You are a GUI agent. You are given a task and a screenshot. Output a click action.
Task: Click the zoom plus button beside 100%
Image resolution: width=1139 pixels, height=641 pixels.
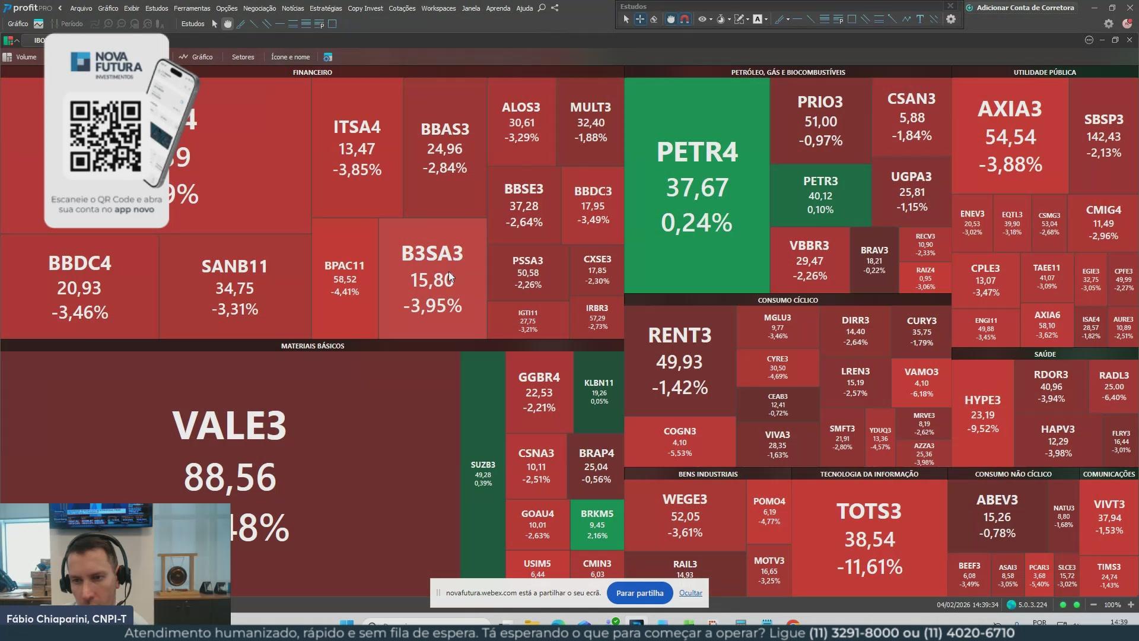click(1131, 605)
